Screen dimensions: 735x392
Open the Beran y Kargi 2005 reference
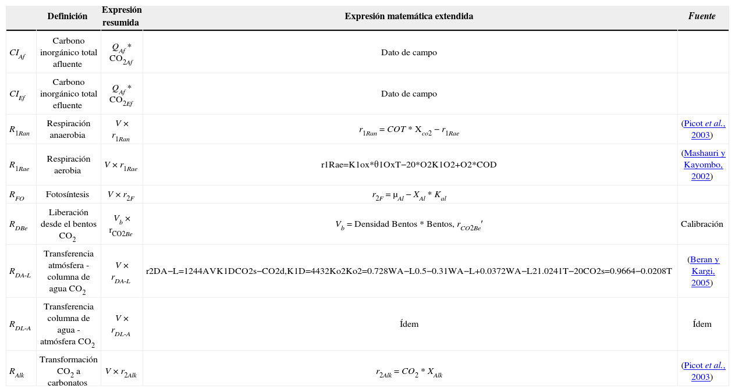[x=703, y=271]
